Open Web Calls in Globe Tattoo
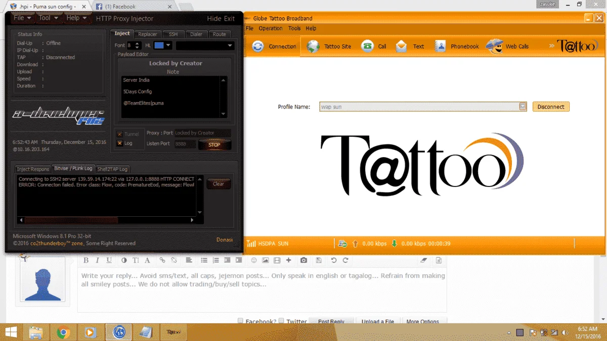The height and width of the screenshot is (341, 607). tap(507, 46)
